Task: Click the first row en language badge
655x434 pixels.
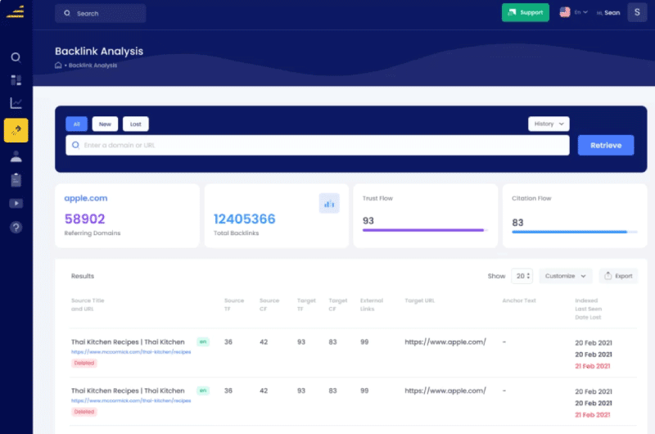Action: pyautogui.click(x=203, y=341)
